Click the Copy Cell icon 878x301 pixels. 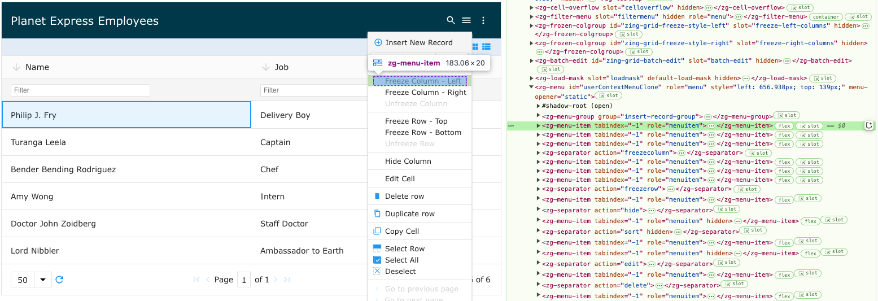tap(377, 231)
